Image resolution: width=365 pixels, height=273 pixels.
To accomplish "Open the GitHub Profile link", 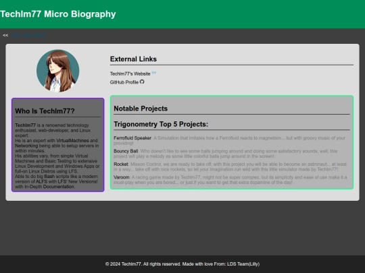I will [x=124, y=82].
